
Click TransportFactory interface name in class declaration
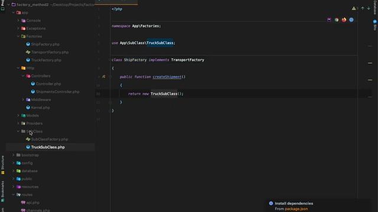click(188, 60)
